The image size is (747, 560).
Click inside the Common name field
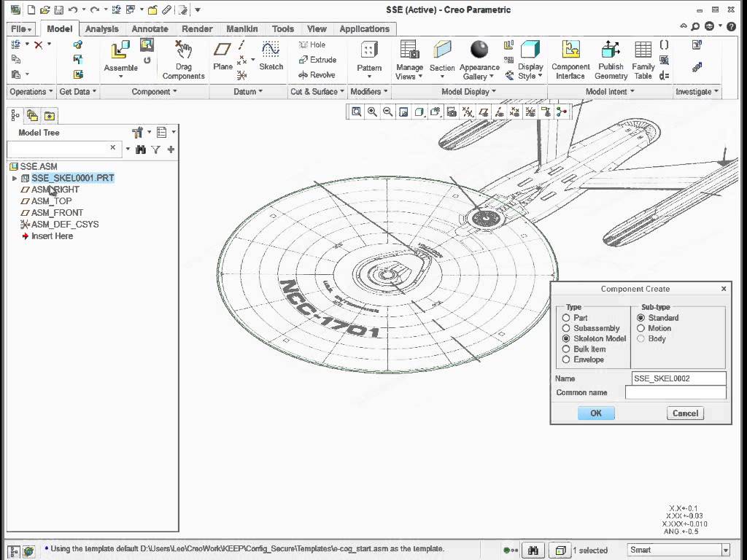tap(677, 393)
